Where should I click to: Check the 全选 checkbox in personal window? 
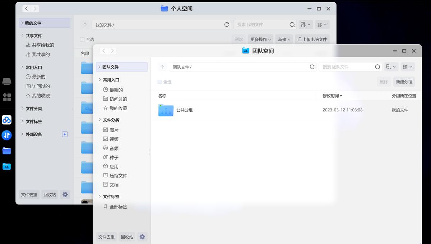(x=82, y=39)
